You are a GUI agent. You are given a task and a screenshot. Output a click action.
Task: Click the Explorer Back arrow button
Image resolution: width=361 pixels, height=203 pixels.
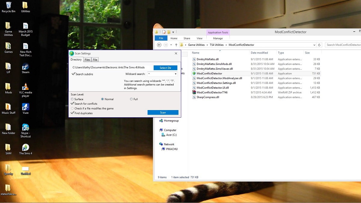click(159, 45)
